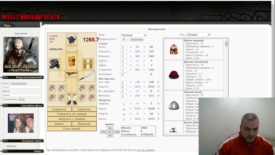275x155 pixels.
Task: Click the dealer ZZZONA avatar image
Action: (x=21, y=55)
